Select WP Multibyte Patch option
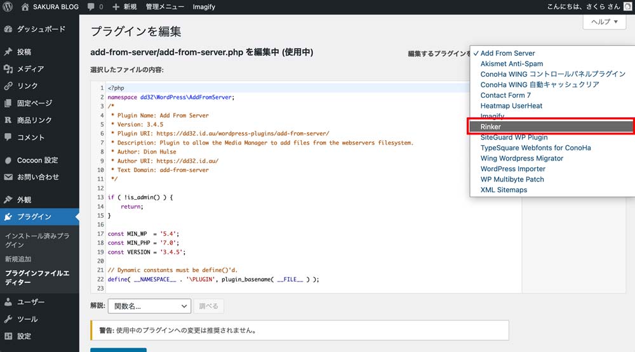The width and height of the screenshot is (635, 352). (x=552, y=179)
